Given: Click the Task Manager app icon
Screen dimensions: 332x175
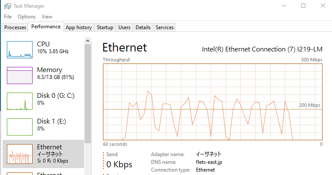Looking at the screenshot, I should (8, 6).
